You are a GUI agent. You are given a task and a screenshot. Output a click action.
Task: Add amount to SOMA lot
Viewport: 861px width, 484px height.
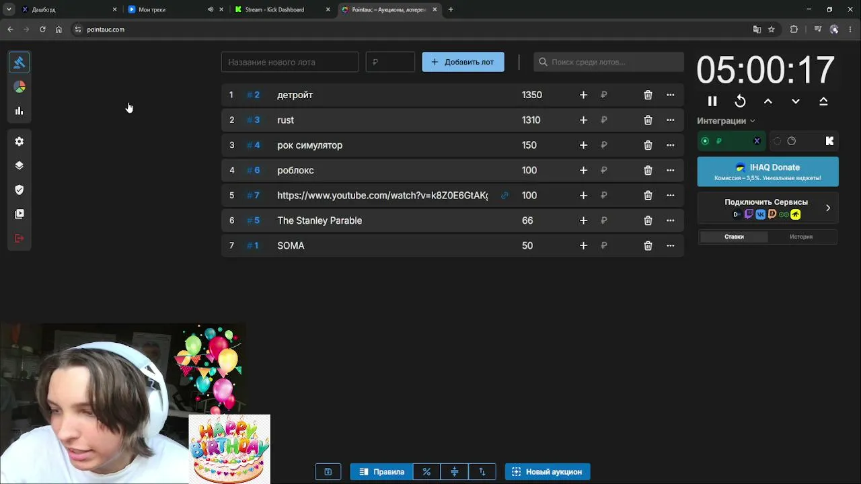[x=583, y=245]
